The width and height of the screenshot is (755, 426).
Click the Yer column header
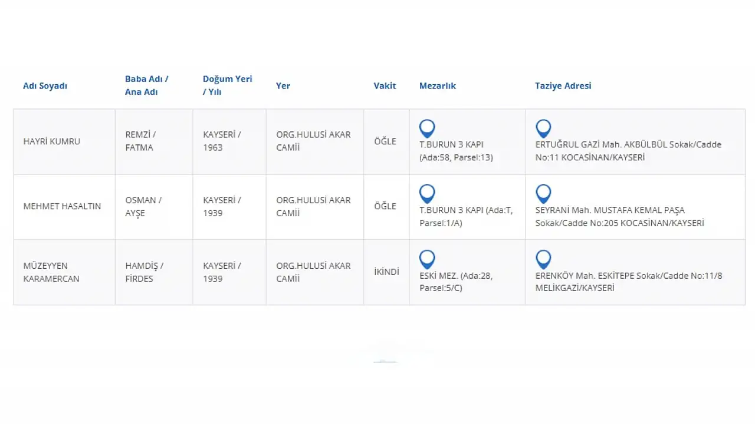pyautogui.click(x=283, y=85)
